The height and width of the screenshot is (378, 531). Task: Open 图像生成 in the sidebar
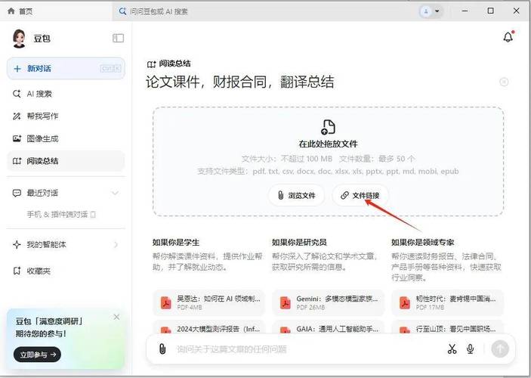66,138
